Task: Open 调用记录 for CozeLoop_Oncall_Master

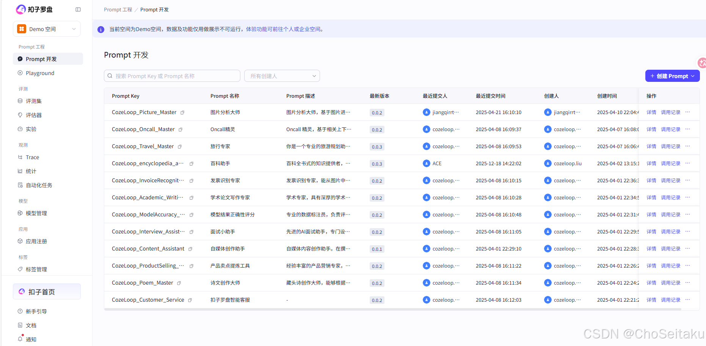Action: coord(671,129)
